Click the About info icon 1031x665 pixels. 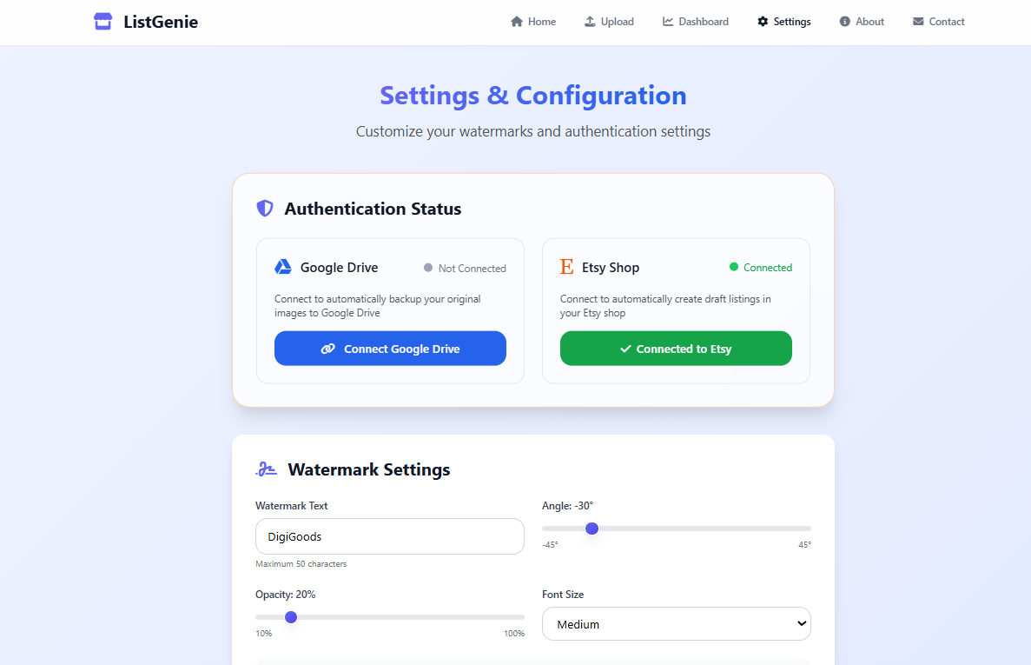click(x=844, y=22)
